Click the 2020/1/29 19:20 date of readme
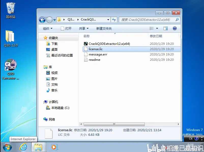Image resolution: width=204 pixels, height=152 pixels. pyautogui.click(x=162, y=60)
